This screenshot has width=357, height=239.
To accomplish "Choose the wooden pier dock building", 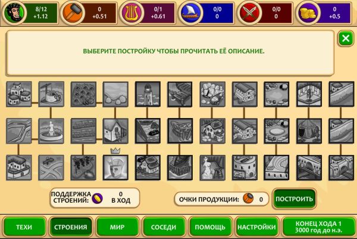I will point(180,94).
